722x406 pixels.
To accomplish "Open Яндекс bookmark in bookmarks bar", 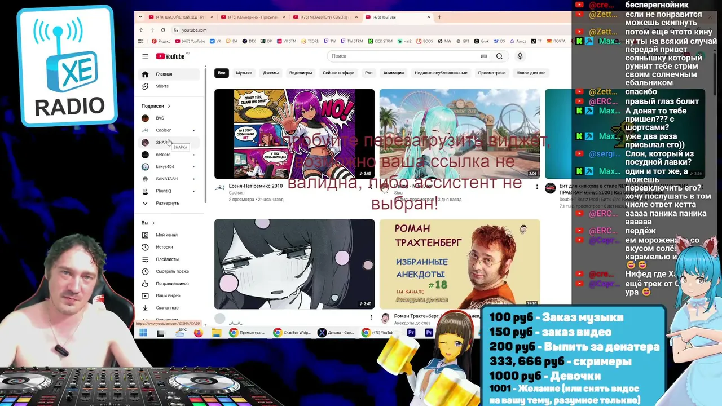I will [161, 41].
